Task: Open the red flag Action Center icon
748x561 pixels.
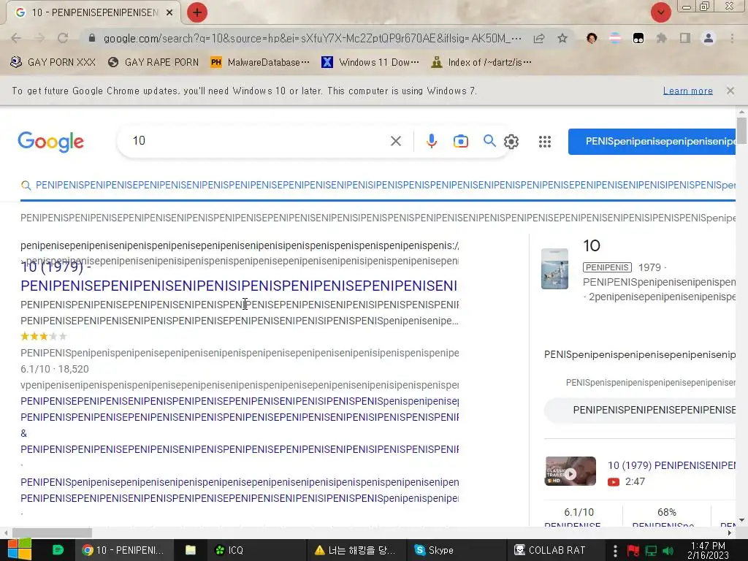Action: point(633,551)
